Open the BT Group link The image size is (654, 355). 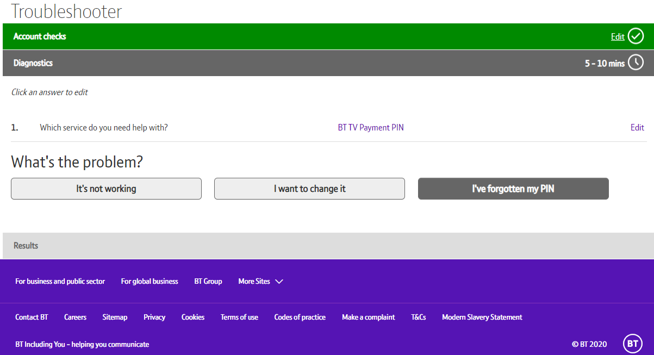[208, 281]
